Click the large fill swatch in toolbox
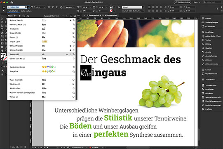 coord(3,56)
